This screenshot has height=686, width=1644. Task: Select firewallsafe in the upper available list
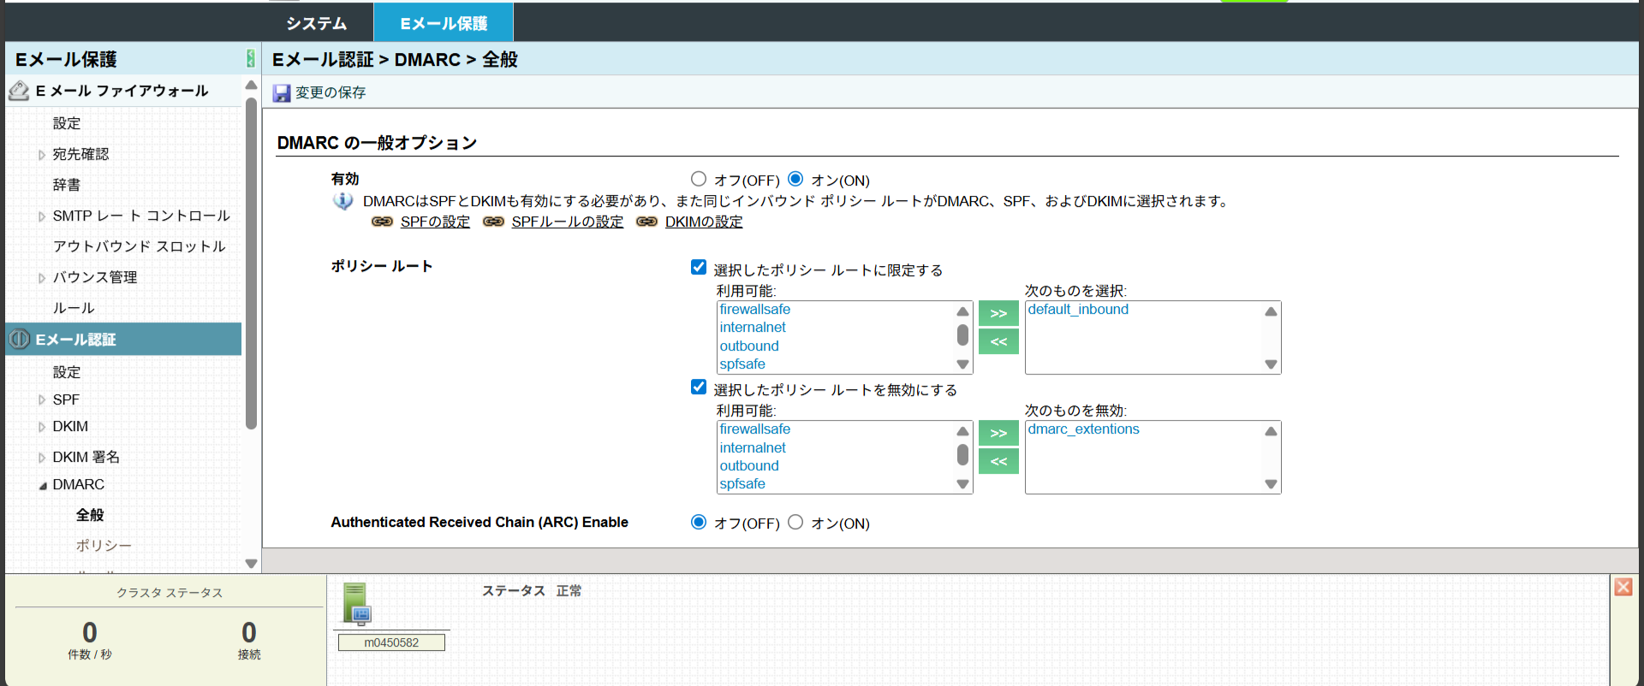tap(755, 310)
